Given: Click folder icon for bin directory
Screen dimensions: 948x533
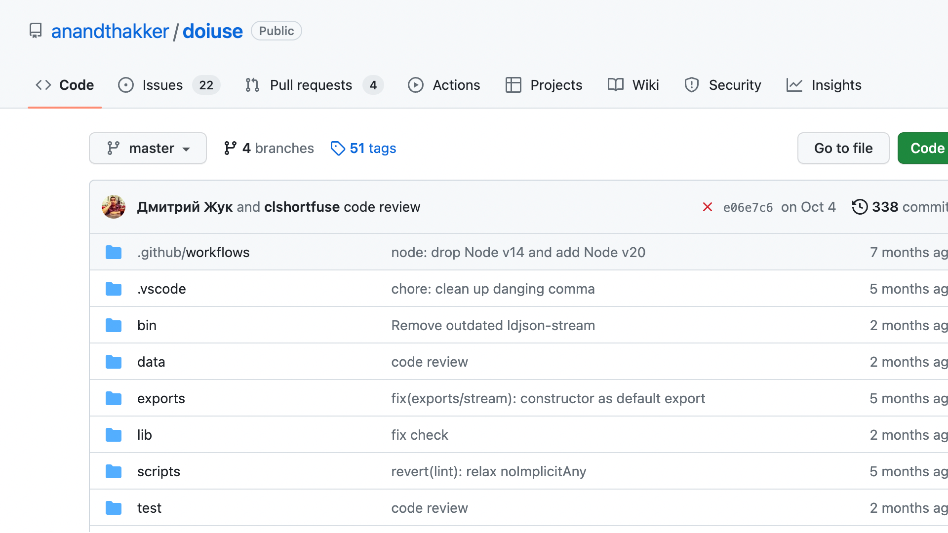Looking at the screenshot, I should pyautogui.click(x=114, y=325).
